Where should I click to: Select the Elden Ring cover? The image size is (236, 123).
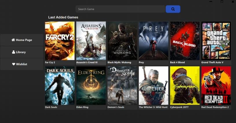click(91, 85)
